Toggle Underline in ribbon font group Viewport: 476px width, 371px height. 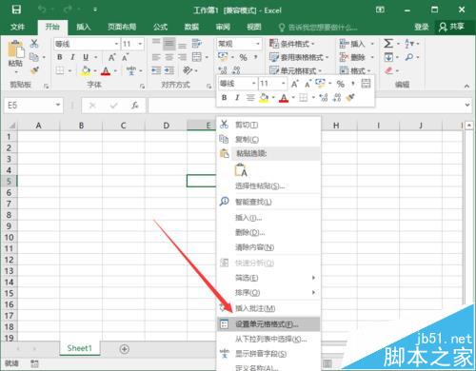(x=86, y=57)
